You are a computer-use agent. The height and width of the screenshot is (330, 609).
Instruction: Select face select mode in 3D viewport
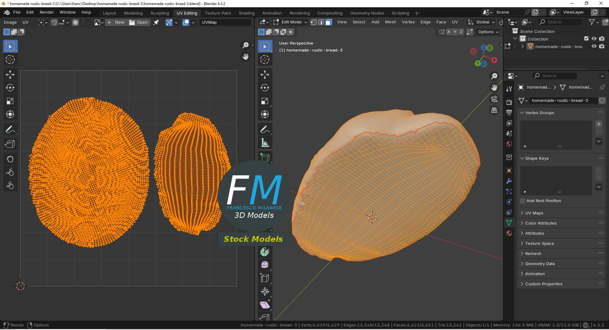329,22
